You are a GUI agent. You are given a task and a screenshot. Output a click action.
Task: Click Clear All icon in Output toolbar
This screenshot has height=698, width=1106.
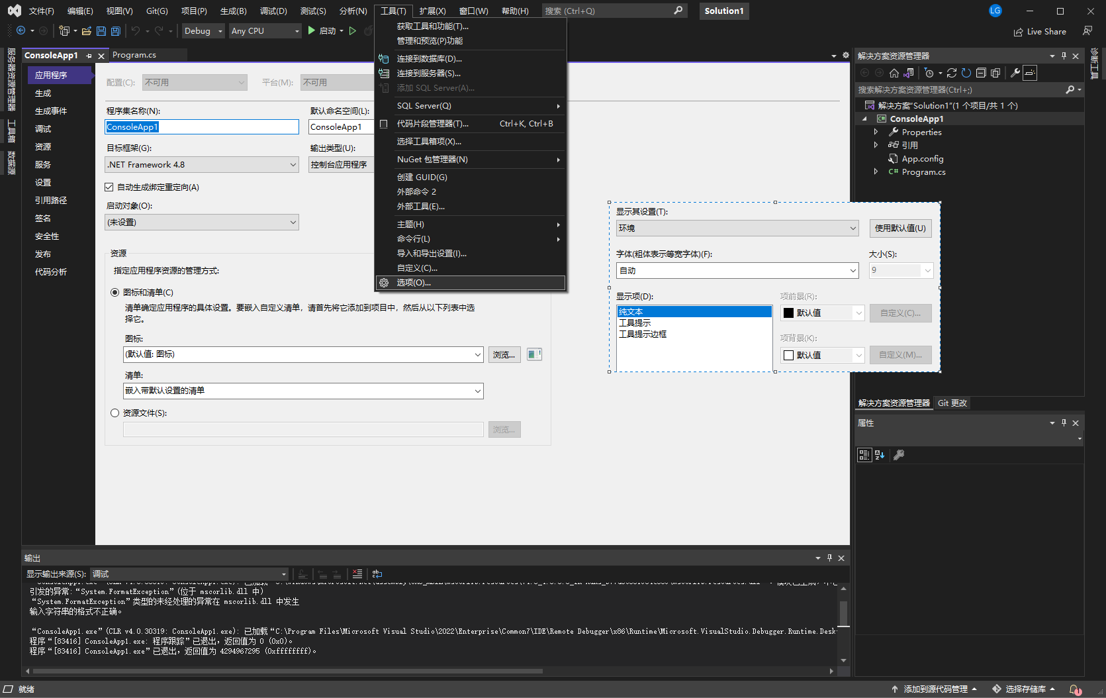tap(357, 574)
